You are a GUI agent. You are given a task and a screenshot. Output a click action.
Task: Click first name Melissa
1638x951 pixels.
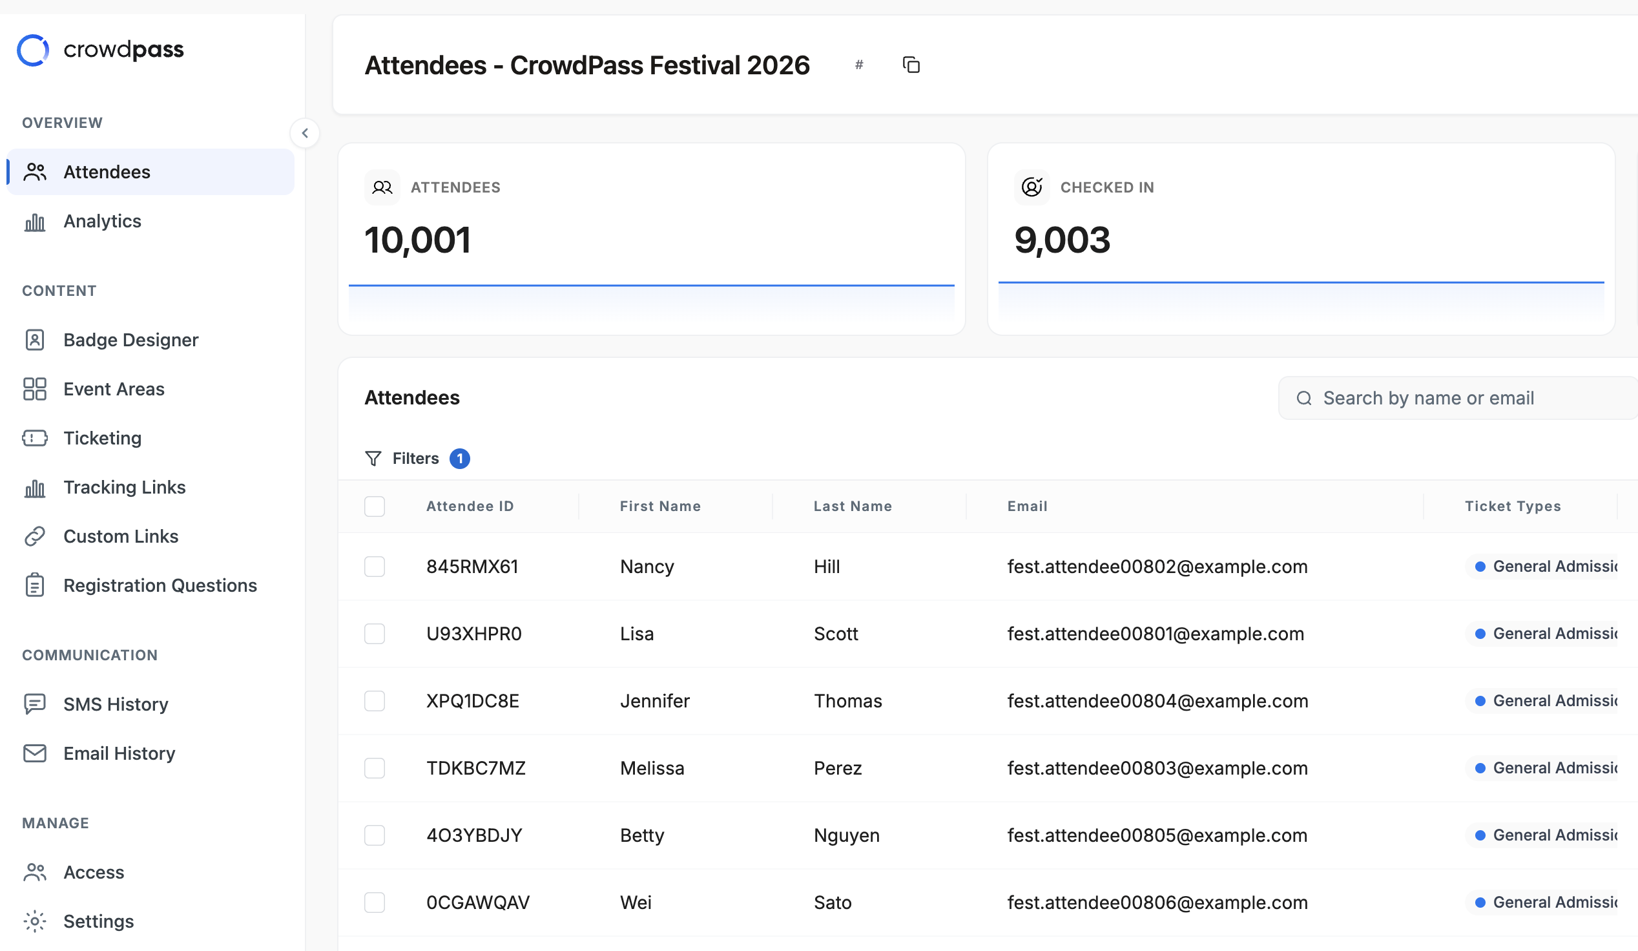coord(652,768)
